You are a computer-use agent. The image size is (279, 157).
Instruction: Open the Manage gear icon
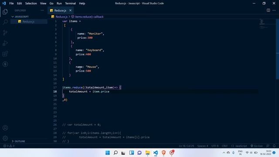pyautogui.click(x=5, y=138)
